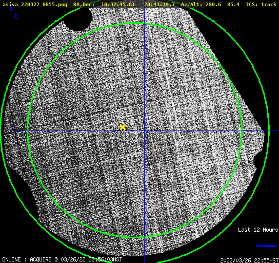Click the 2022/03/26 22:55HST timestamp
Viewport: 279px width, 263px height.
(249, 260)
